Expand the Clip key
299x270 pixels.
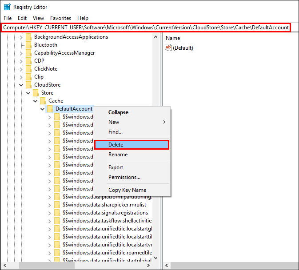point(21,77)
